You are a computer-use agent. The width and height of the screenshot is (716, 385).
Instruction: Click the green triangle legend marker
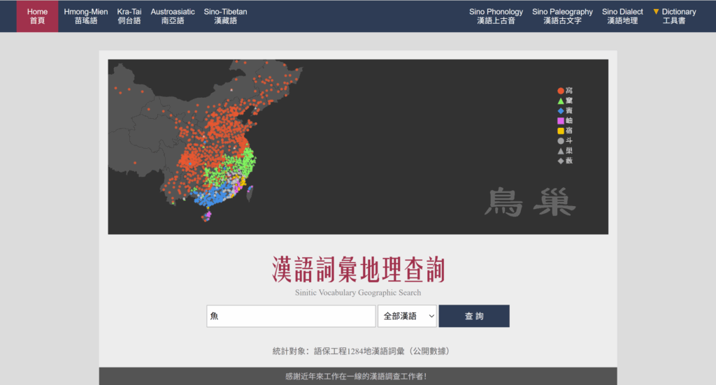[561, 101]
